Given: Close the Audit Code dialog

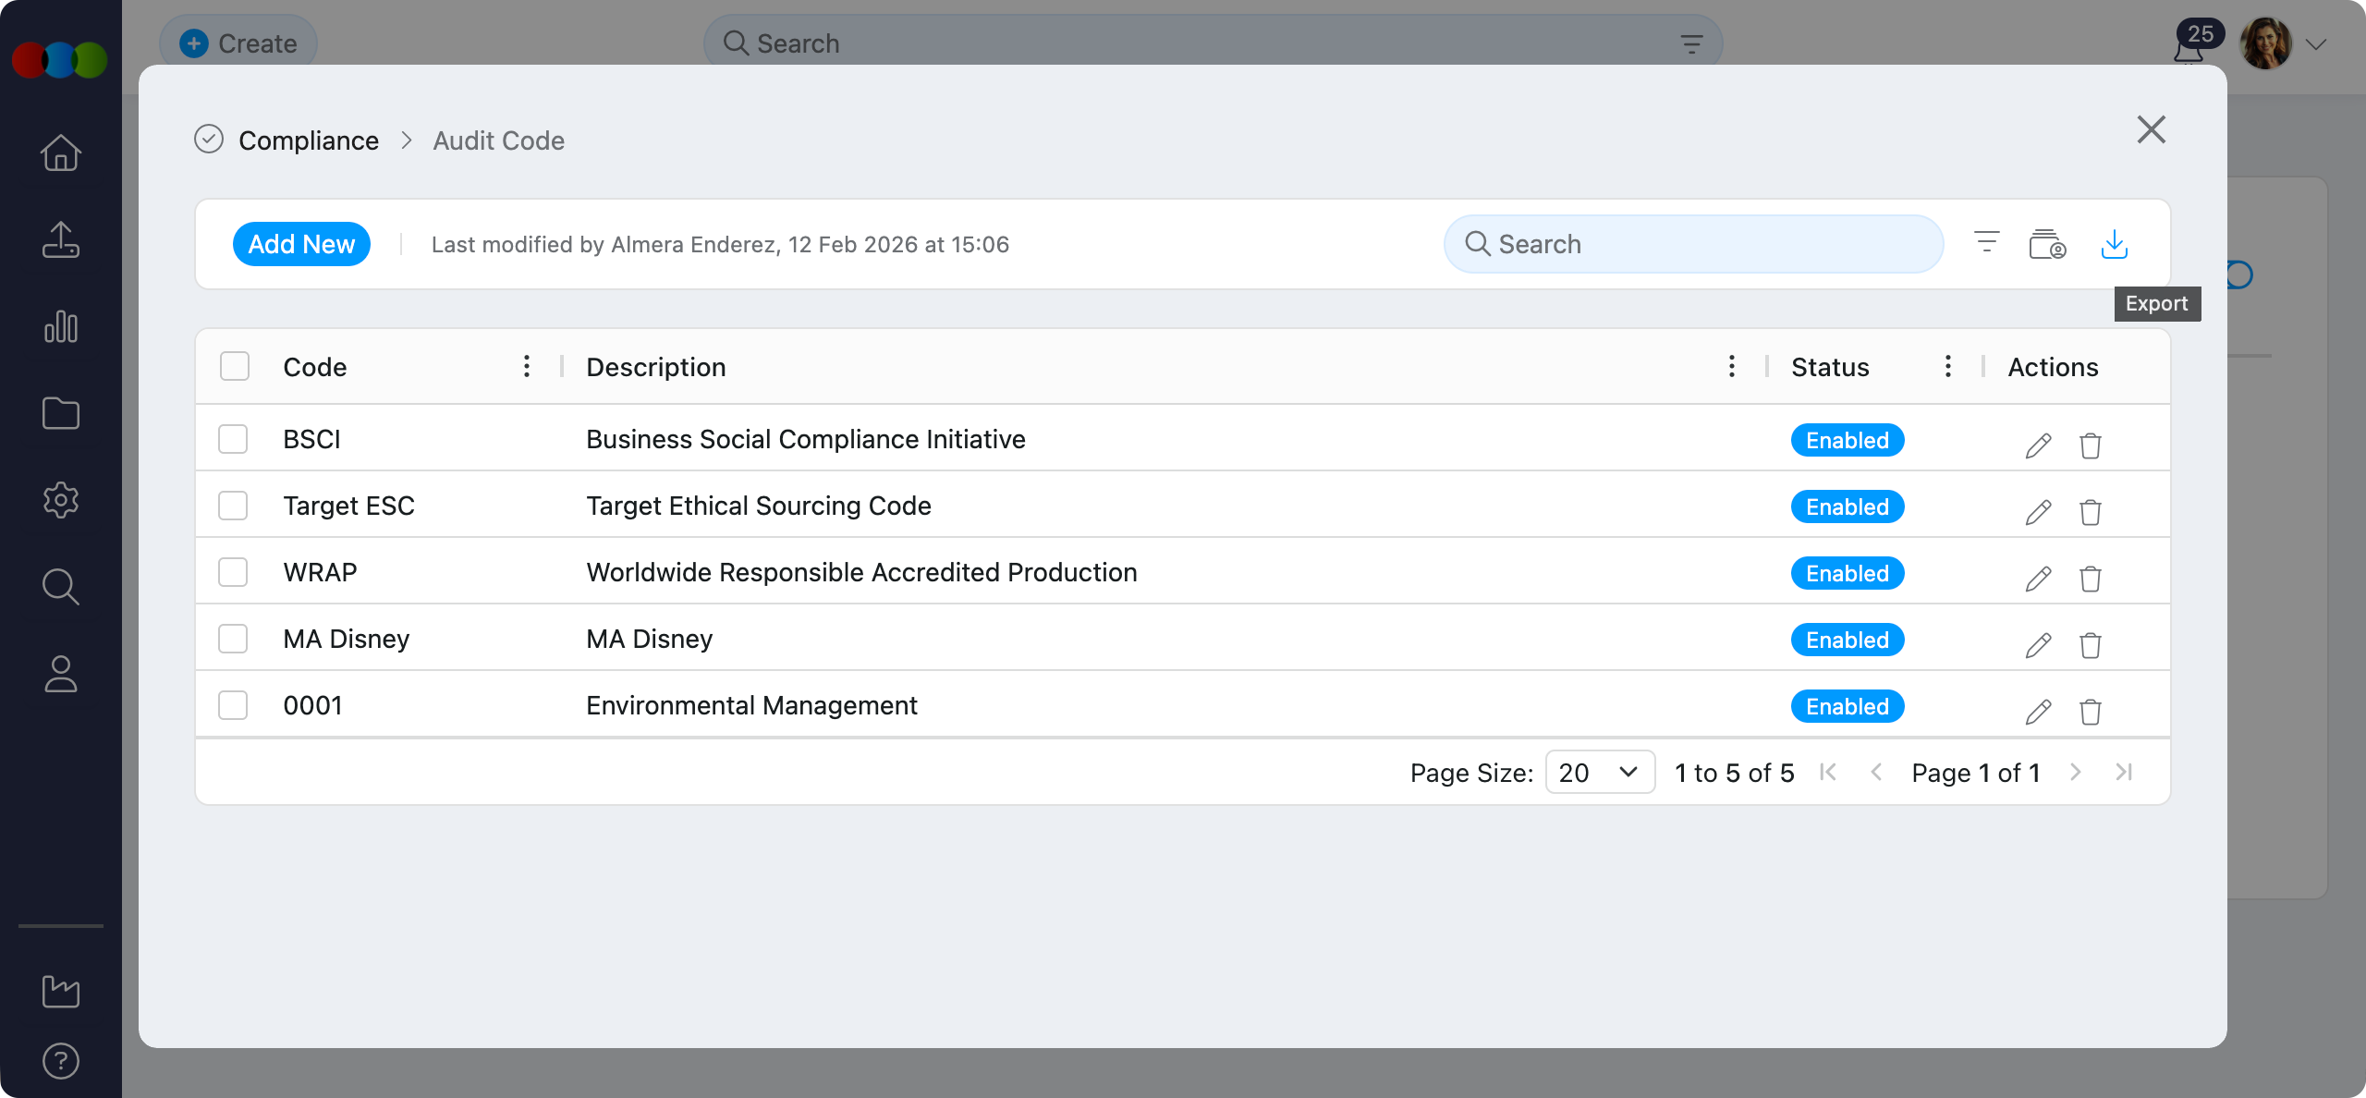Looking at the screenshot, I should [x=2151, y=129].
